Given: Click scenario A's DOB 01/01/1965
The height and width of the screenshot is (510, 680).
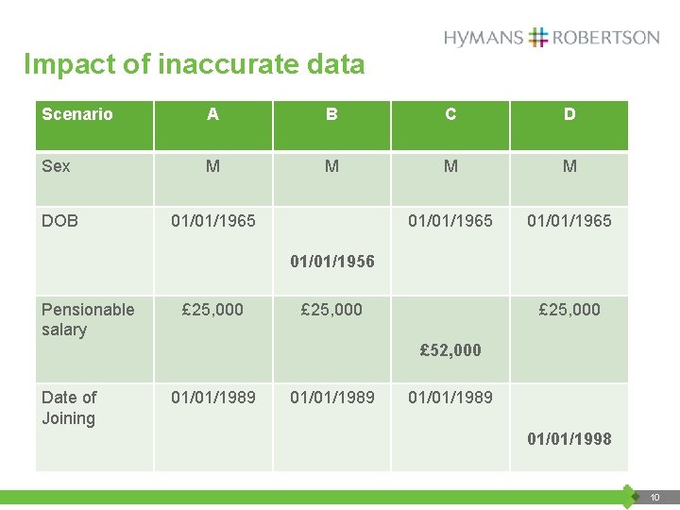Looking at the screenshot, I should point(213,221).
